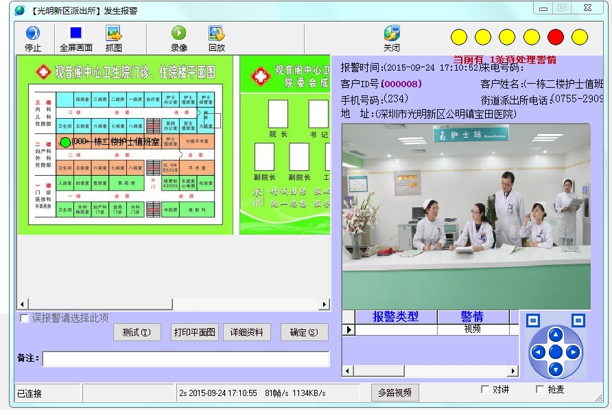Enable the 误报警请选择此项 checkbox
This screenshot has width=612, height=418.
(25, 318)
